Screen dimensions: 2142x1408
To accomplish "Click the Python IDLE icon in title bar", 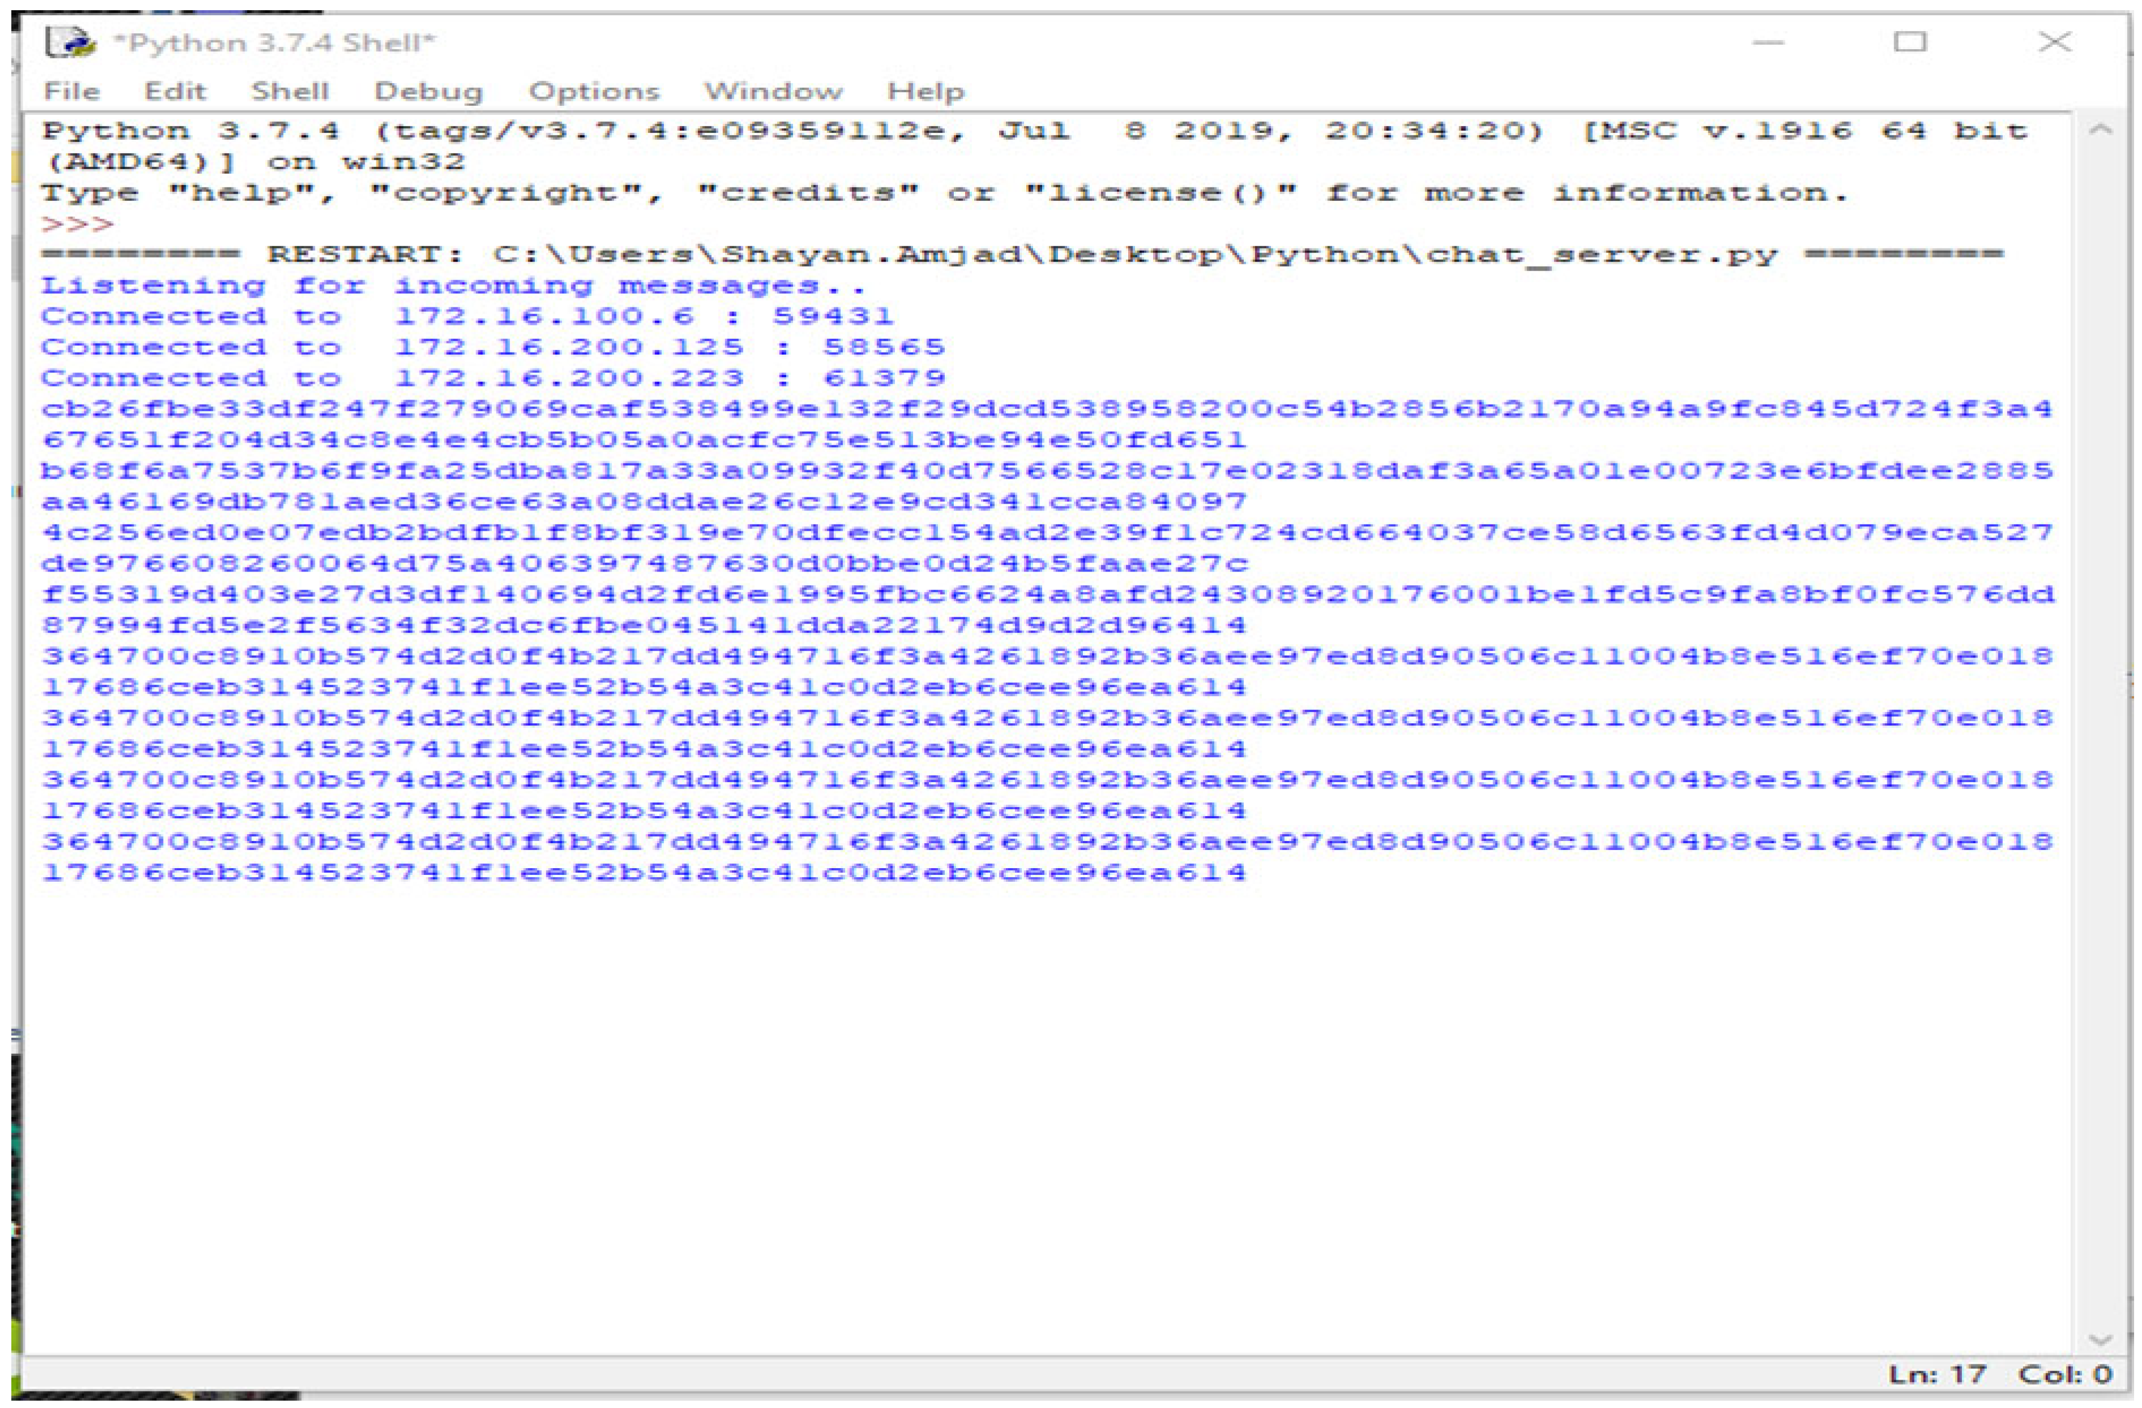I will click(x=70, y=42).
